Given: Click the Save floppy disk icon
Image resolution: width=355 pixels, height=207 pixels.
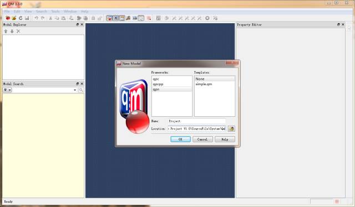Looking at the screenshot, I should pyautogui.click(x=27, y=18).
